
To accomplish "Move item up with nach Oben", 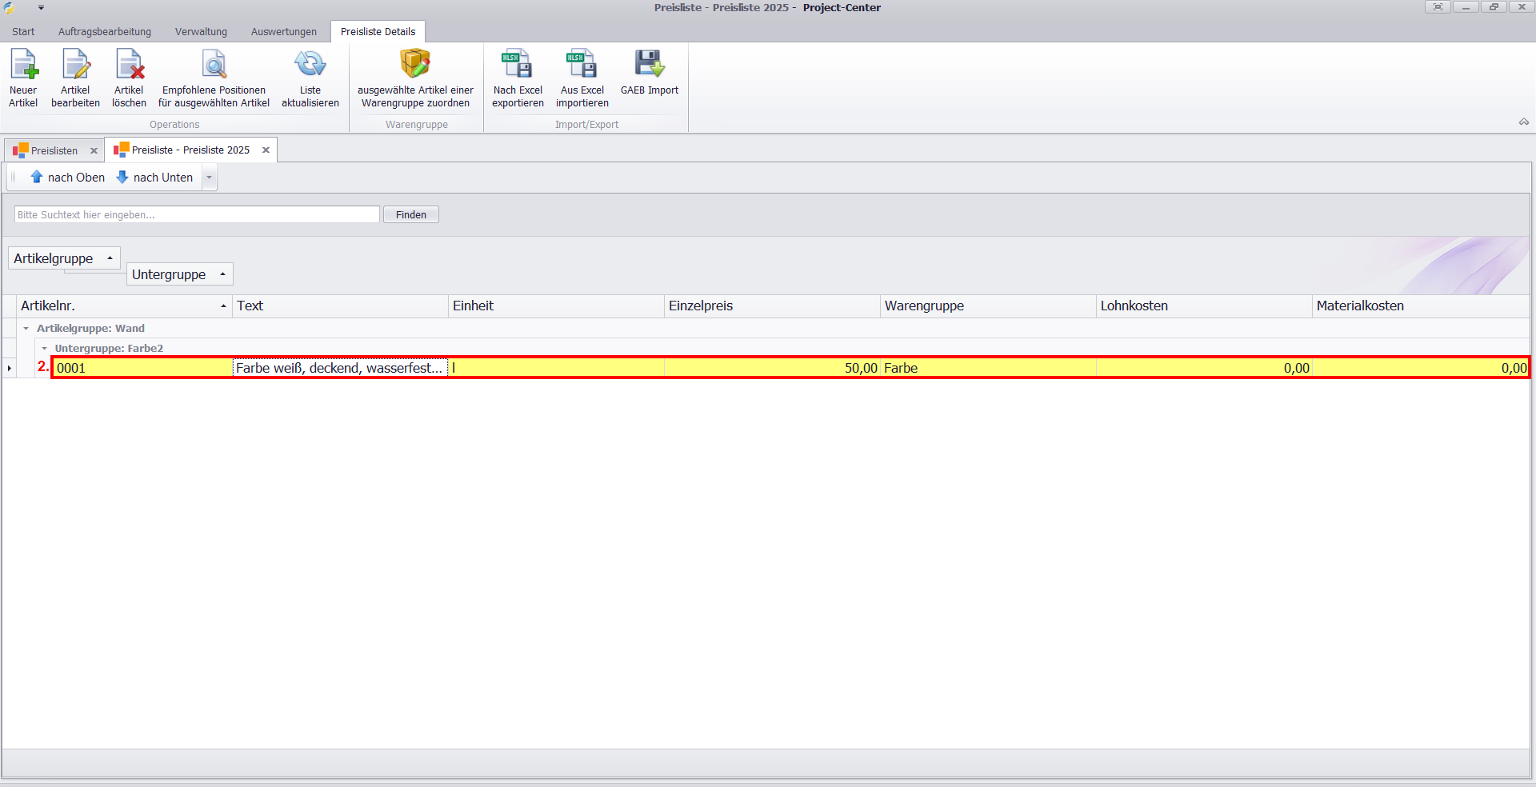I will point(67,178).
